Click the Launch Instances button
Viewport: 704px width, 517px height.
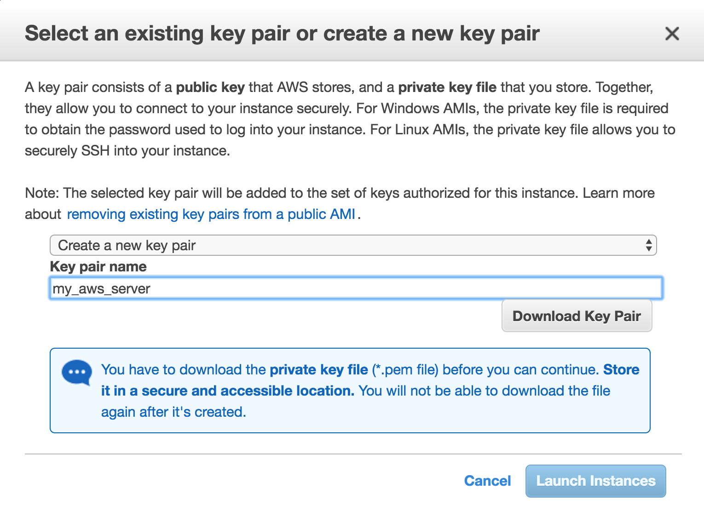[595, 481]
